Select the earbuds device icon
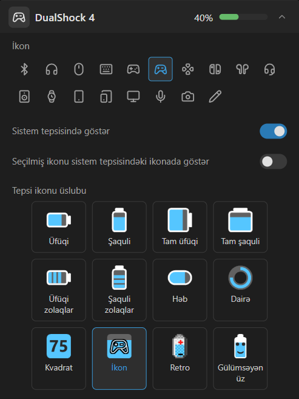Viewport: 299px width, 399px height. point(243,69)
